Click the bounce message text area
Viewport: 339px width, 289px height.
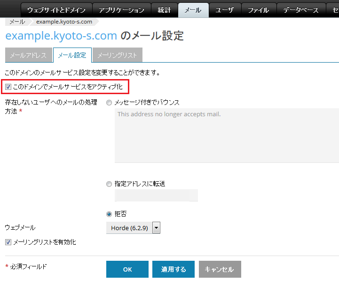(x=227, y=136)
